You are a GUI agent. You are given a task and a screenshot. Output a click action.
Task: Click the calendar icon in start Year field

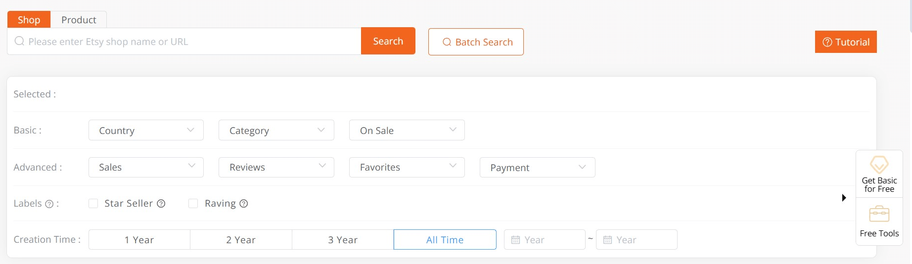515,240
